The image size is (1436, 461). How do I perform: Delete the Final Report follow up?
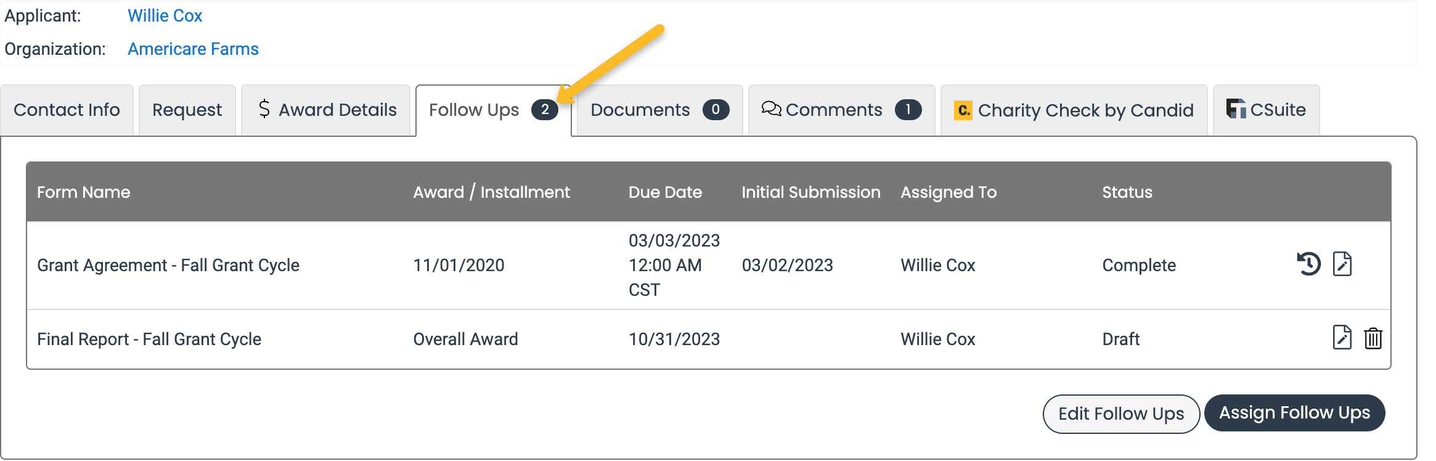click(x=1373, y=338)
